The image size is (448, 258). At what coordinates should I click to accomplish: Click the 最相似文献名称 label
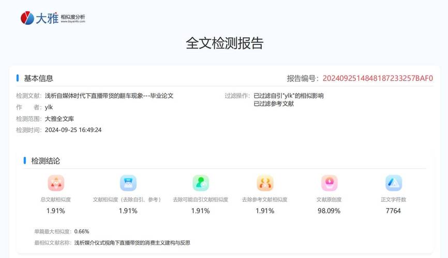[x=53, y=243]
